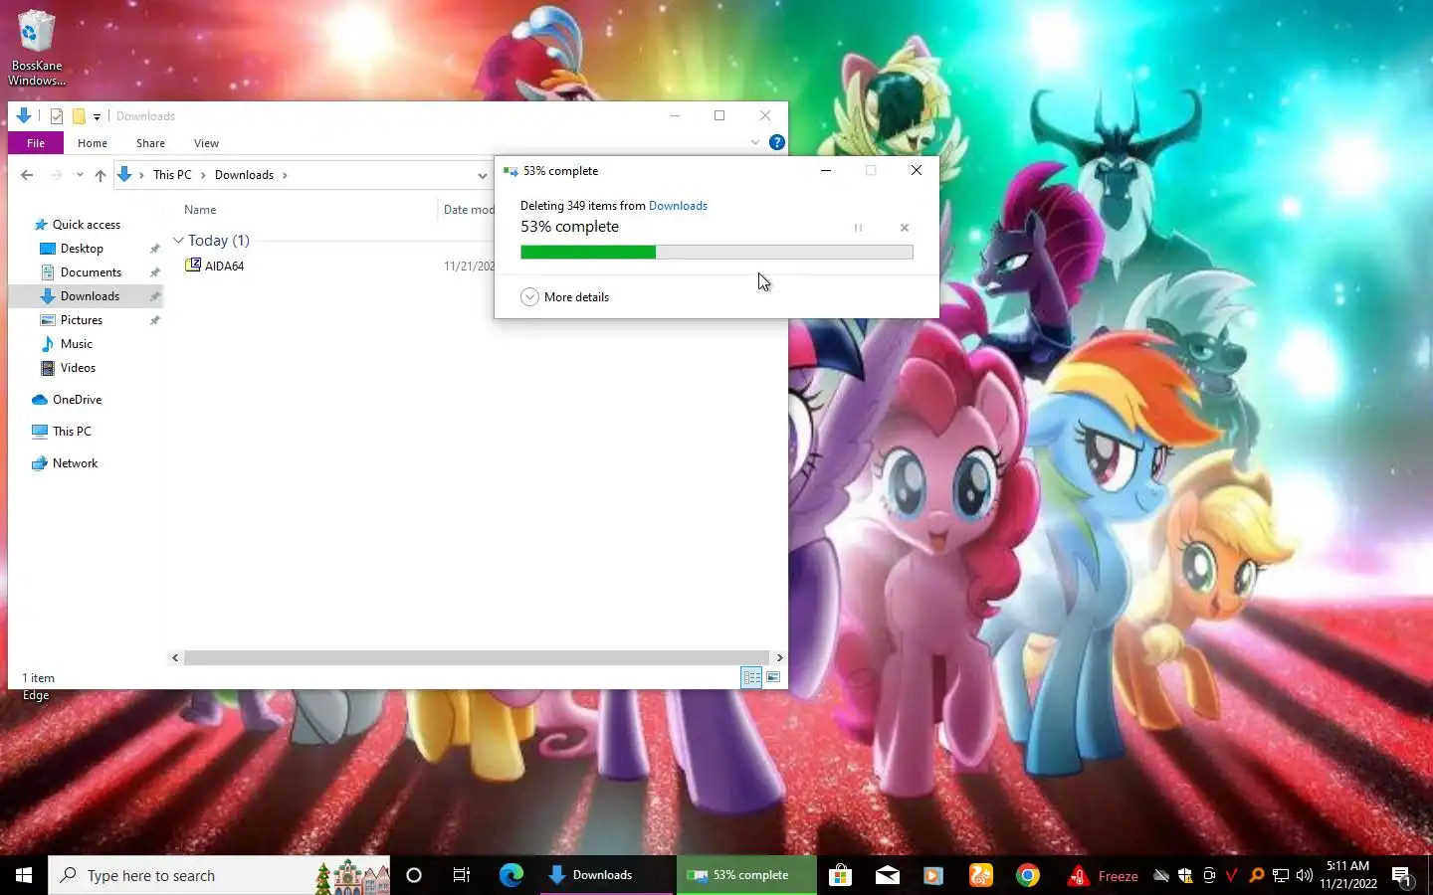Switch to the View ribbon tab
Viewport: 1433px width, 895px height.
tap(206, 143)
